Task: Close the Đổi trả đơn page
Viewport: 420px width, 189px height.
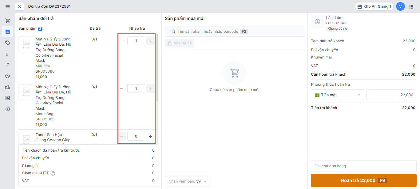Action: [20, 6]
